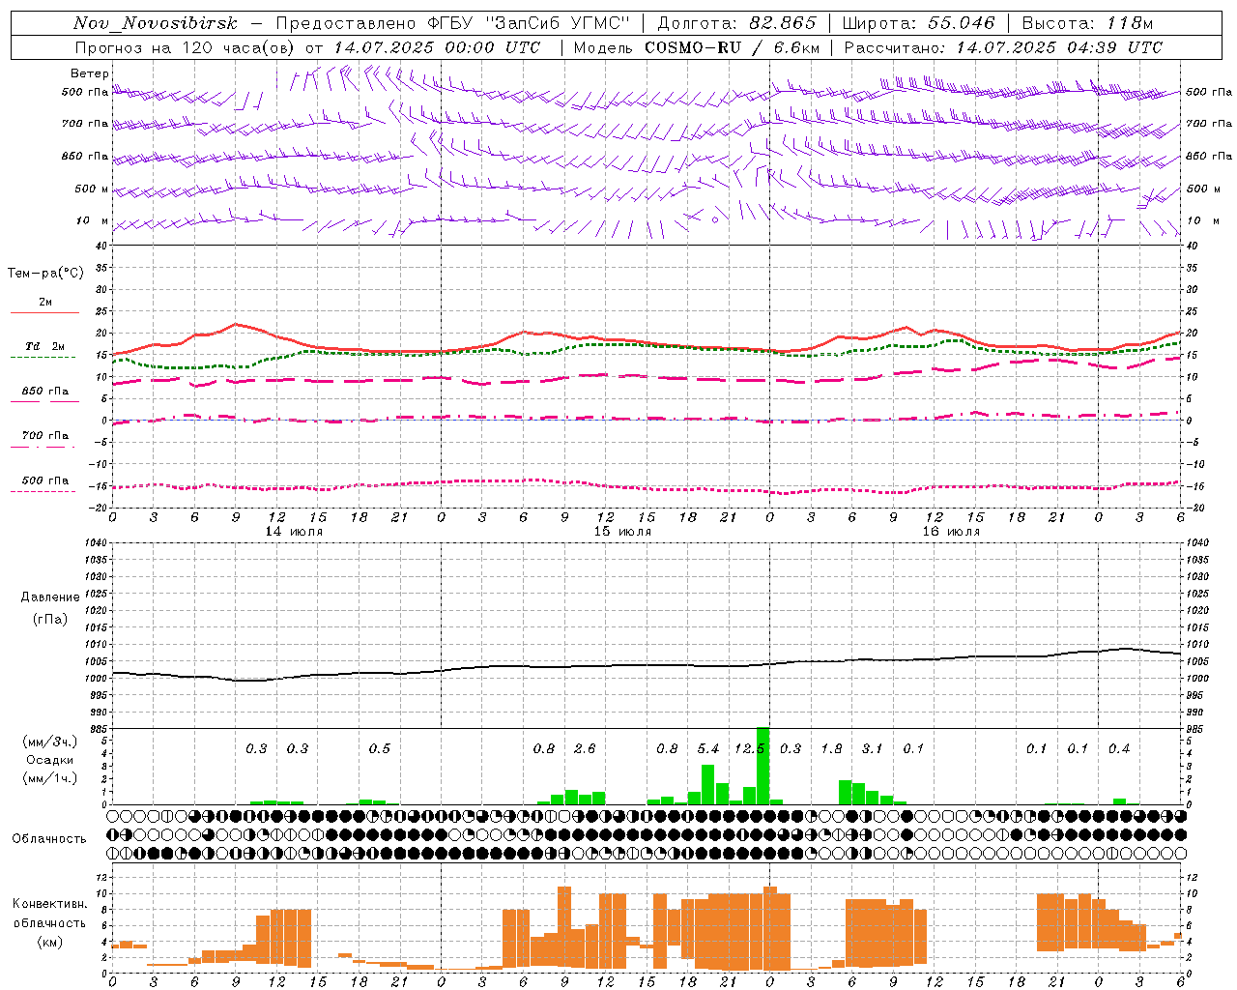Screen dimensions: 1237x990
Task: Click the '14 июля' date label
Action: 294,531
